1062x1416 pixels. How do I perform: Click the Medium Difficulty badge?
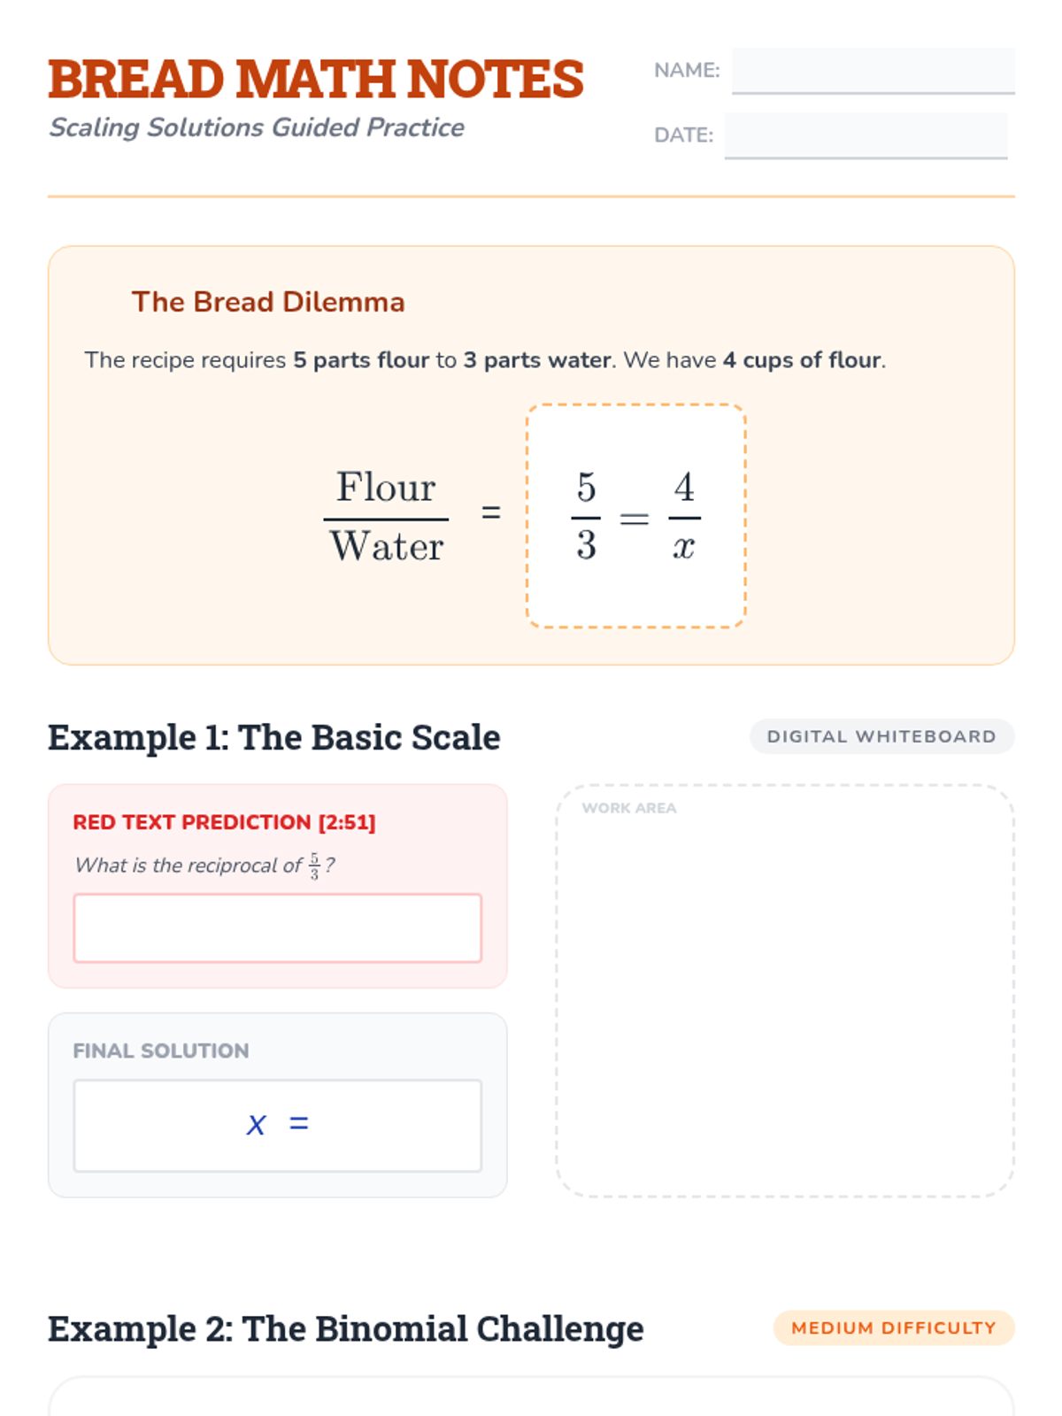(893, 1327)
